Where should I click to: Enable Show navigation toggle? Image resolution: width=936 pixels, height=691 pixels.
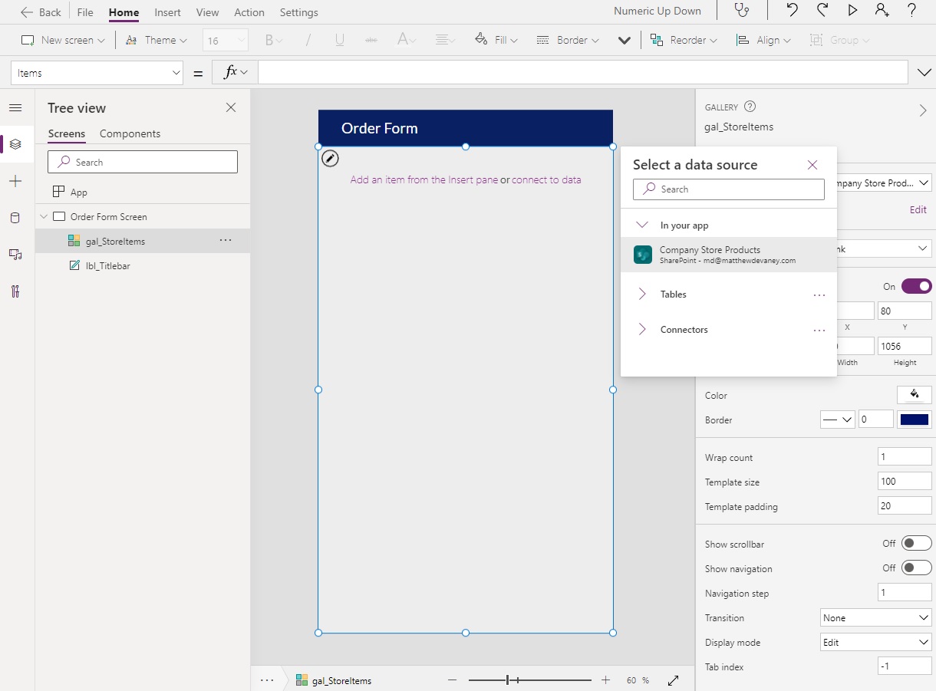point(916,568)
